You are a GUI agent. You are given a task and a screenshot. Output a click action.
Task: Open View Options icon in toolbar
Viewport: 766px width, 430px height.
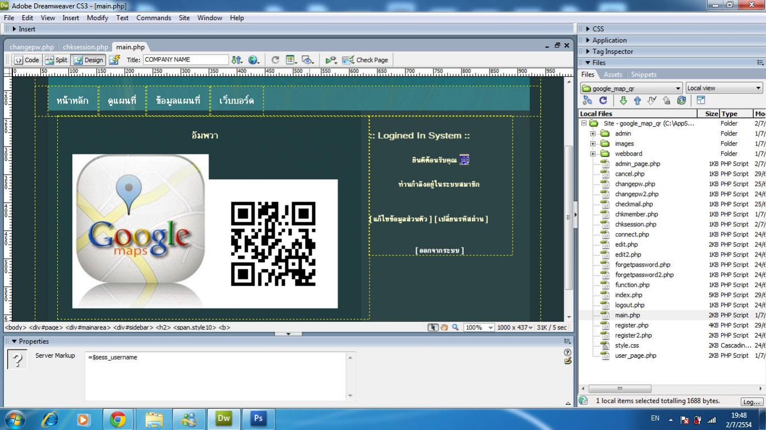tap(292, 60)
